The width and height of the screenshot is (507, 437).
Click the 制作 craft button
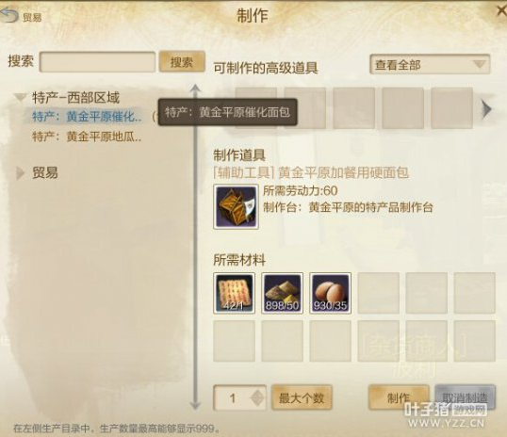coord(399,397)
